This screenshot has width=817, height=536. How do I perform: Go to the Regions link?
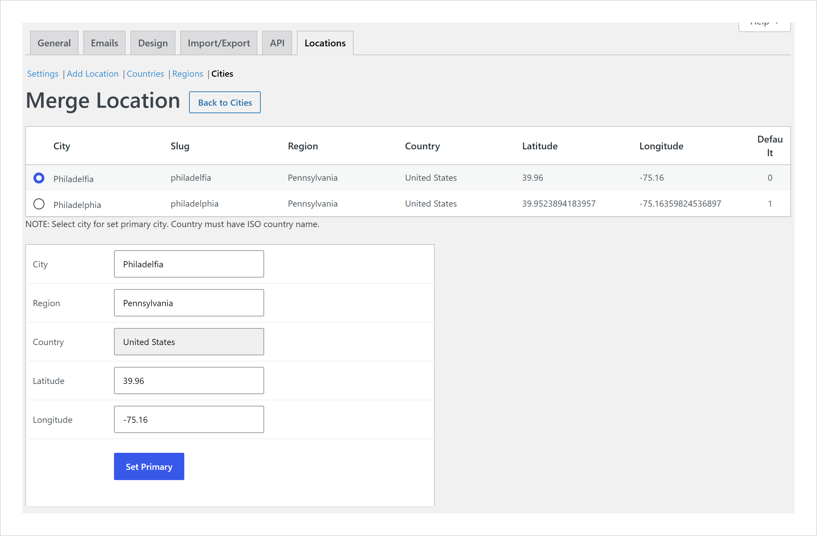tap(188, 74)
